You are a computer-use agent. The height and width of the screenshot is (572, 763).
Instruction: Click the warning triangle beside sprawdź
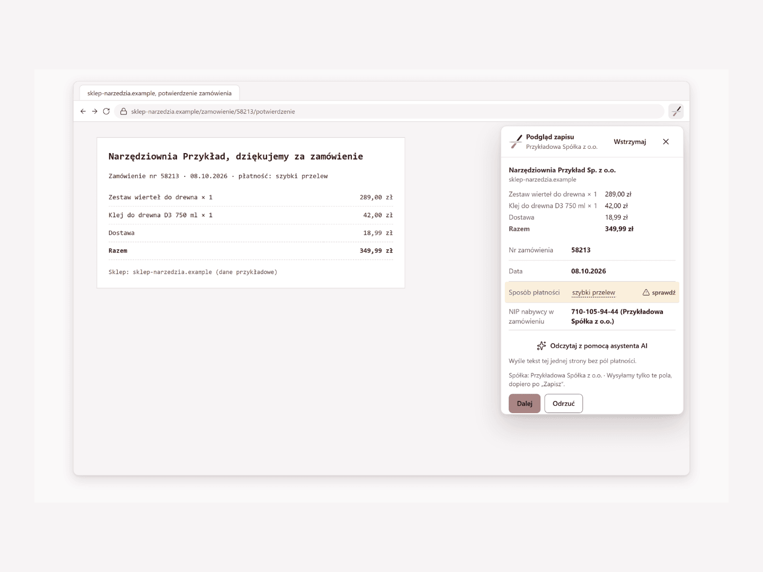[646, 292]
